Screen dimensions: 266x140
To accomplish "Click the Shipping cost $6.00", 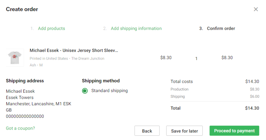I will (x=254, y=96).
